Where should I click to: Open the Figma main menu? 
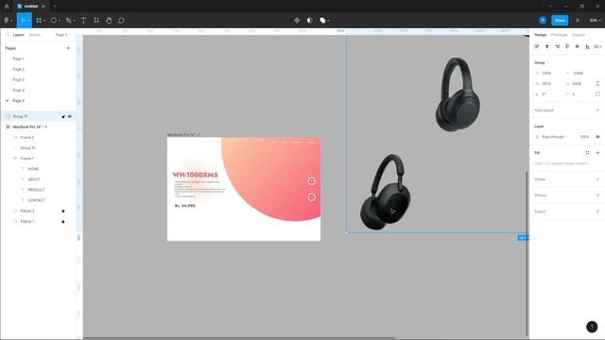pos(8,21)
